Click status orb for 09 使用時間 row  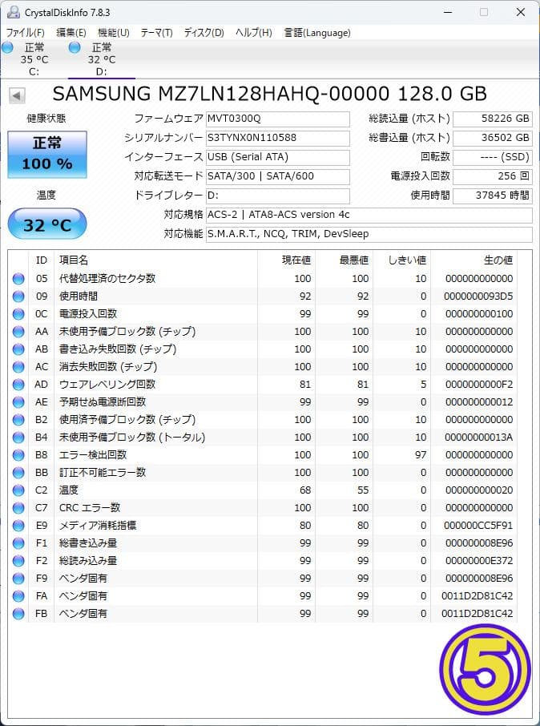(x=18, y=296)
